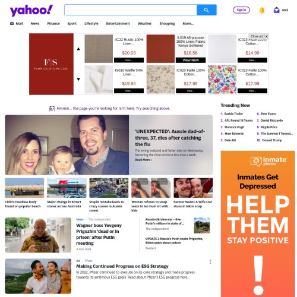This screenshot has width=297, height=297.
Task: Select the floral fabric swatch image
Action: point(222,80)
